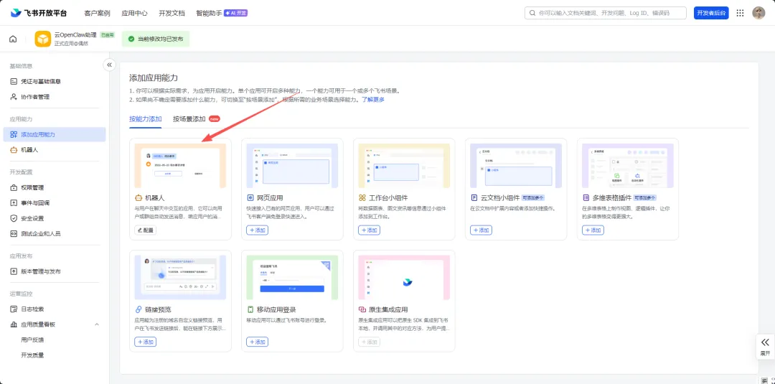775x384 pixels.
Task: Click the 开发者后台 button
Action: [x=711, y=14]
